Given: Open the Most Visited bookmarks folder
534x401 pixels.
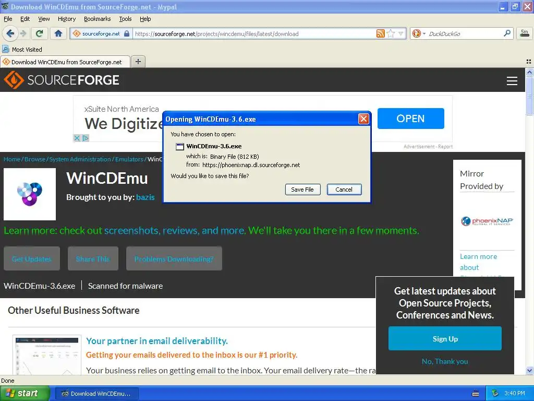Looking at the screenshot, I should click(22, 50).
